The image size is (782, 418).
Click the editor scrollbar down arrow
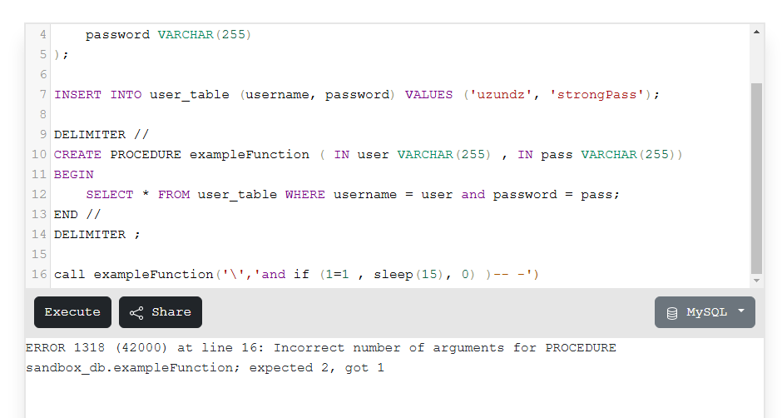pyautogui.click(x=756, y=281)
